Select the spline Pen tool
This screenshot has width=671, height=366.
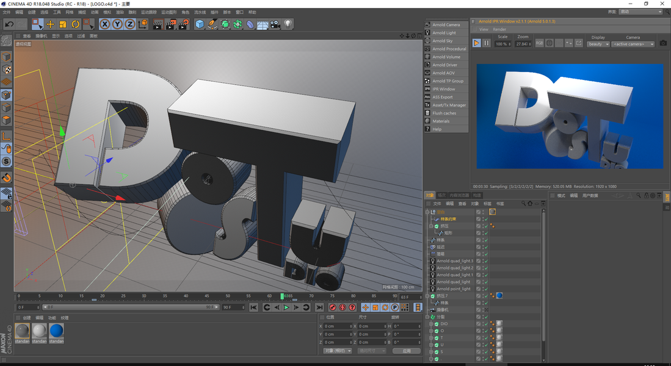click(x=212, y=24)
